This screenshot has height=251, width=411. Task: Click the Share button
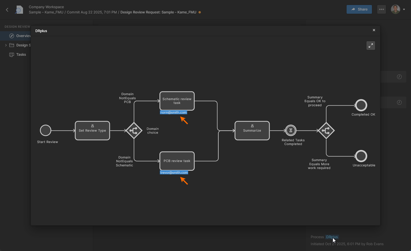(359, 9)
